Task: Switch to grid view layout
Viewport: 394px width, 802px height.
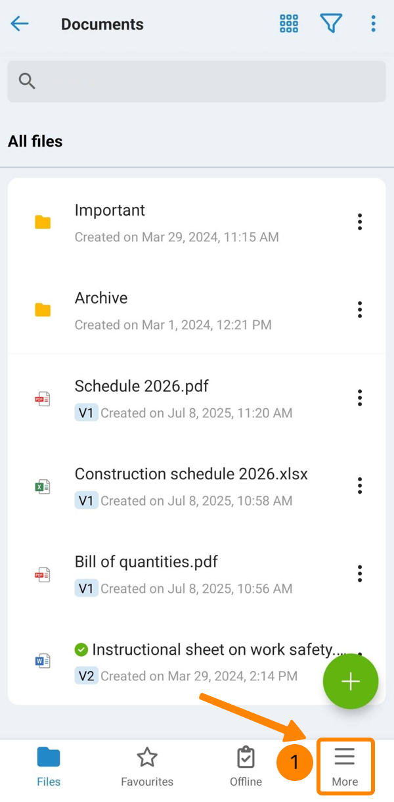Action: pyautogui.click(x=289, y=24)
